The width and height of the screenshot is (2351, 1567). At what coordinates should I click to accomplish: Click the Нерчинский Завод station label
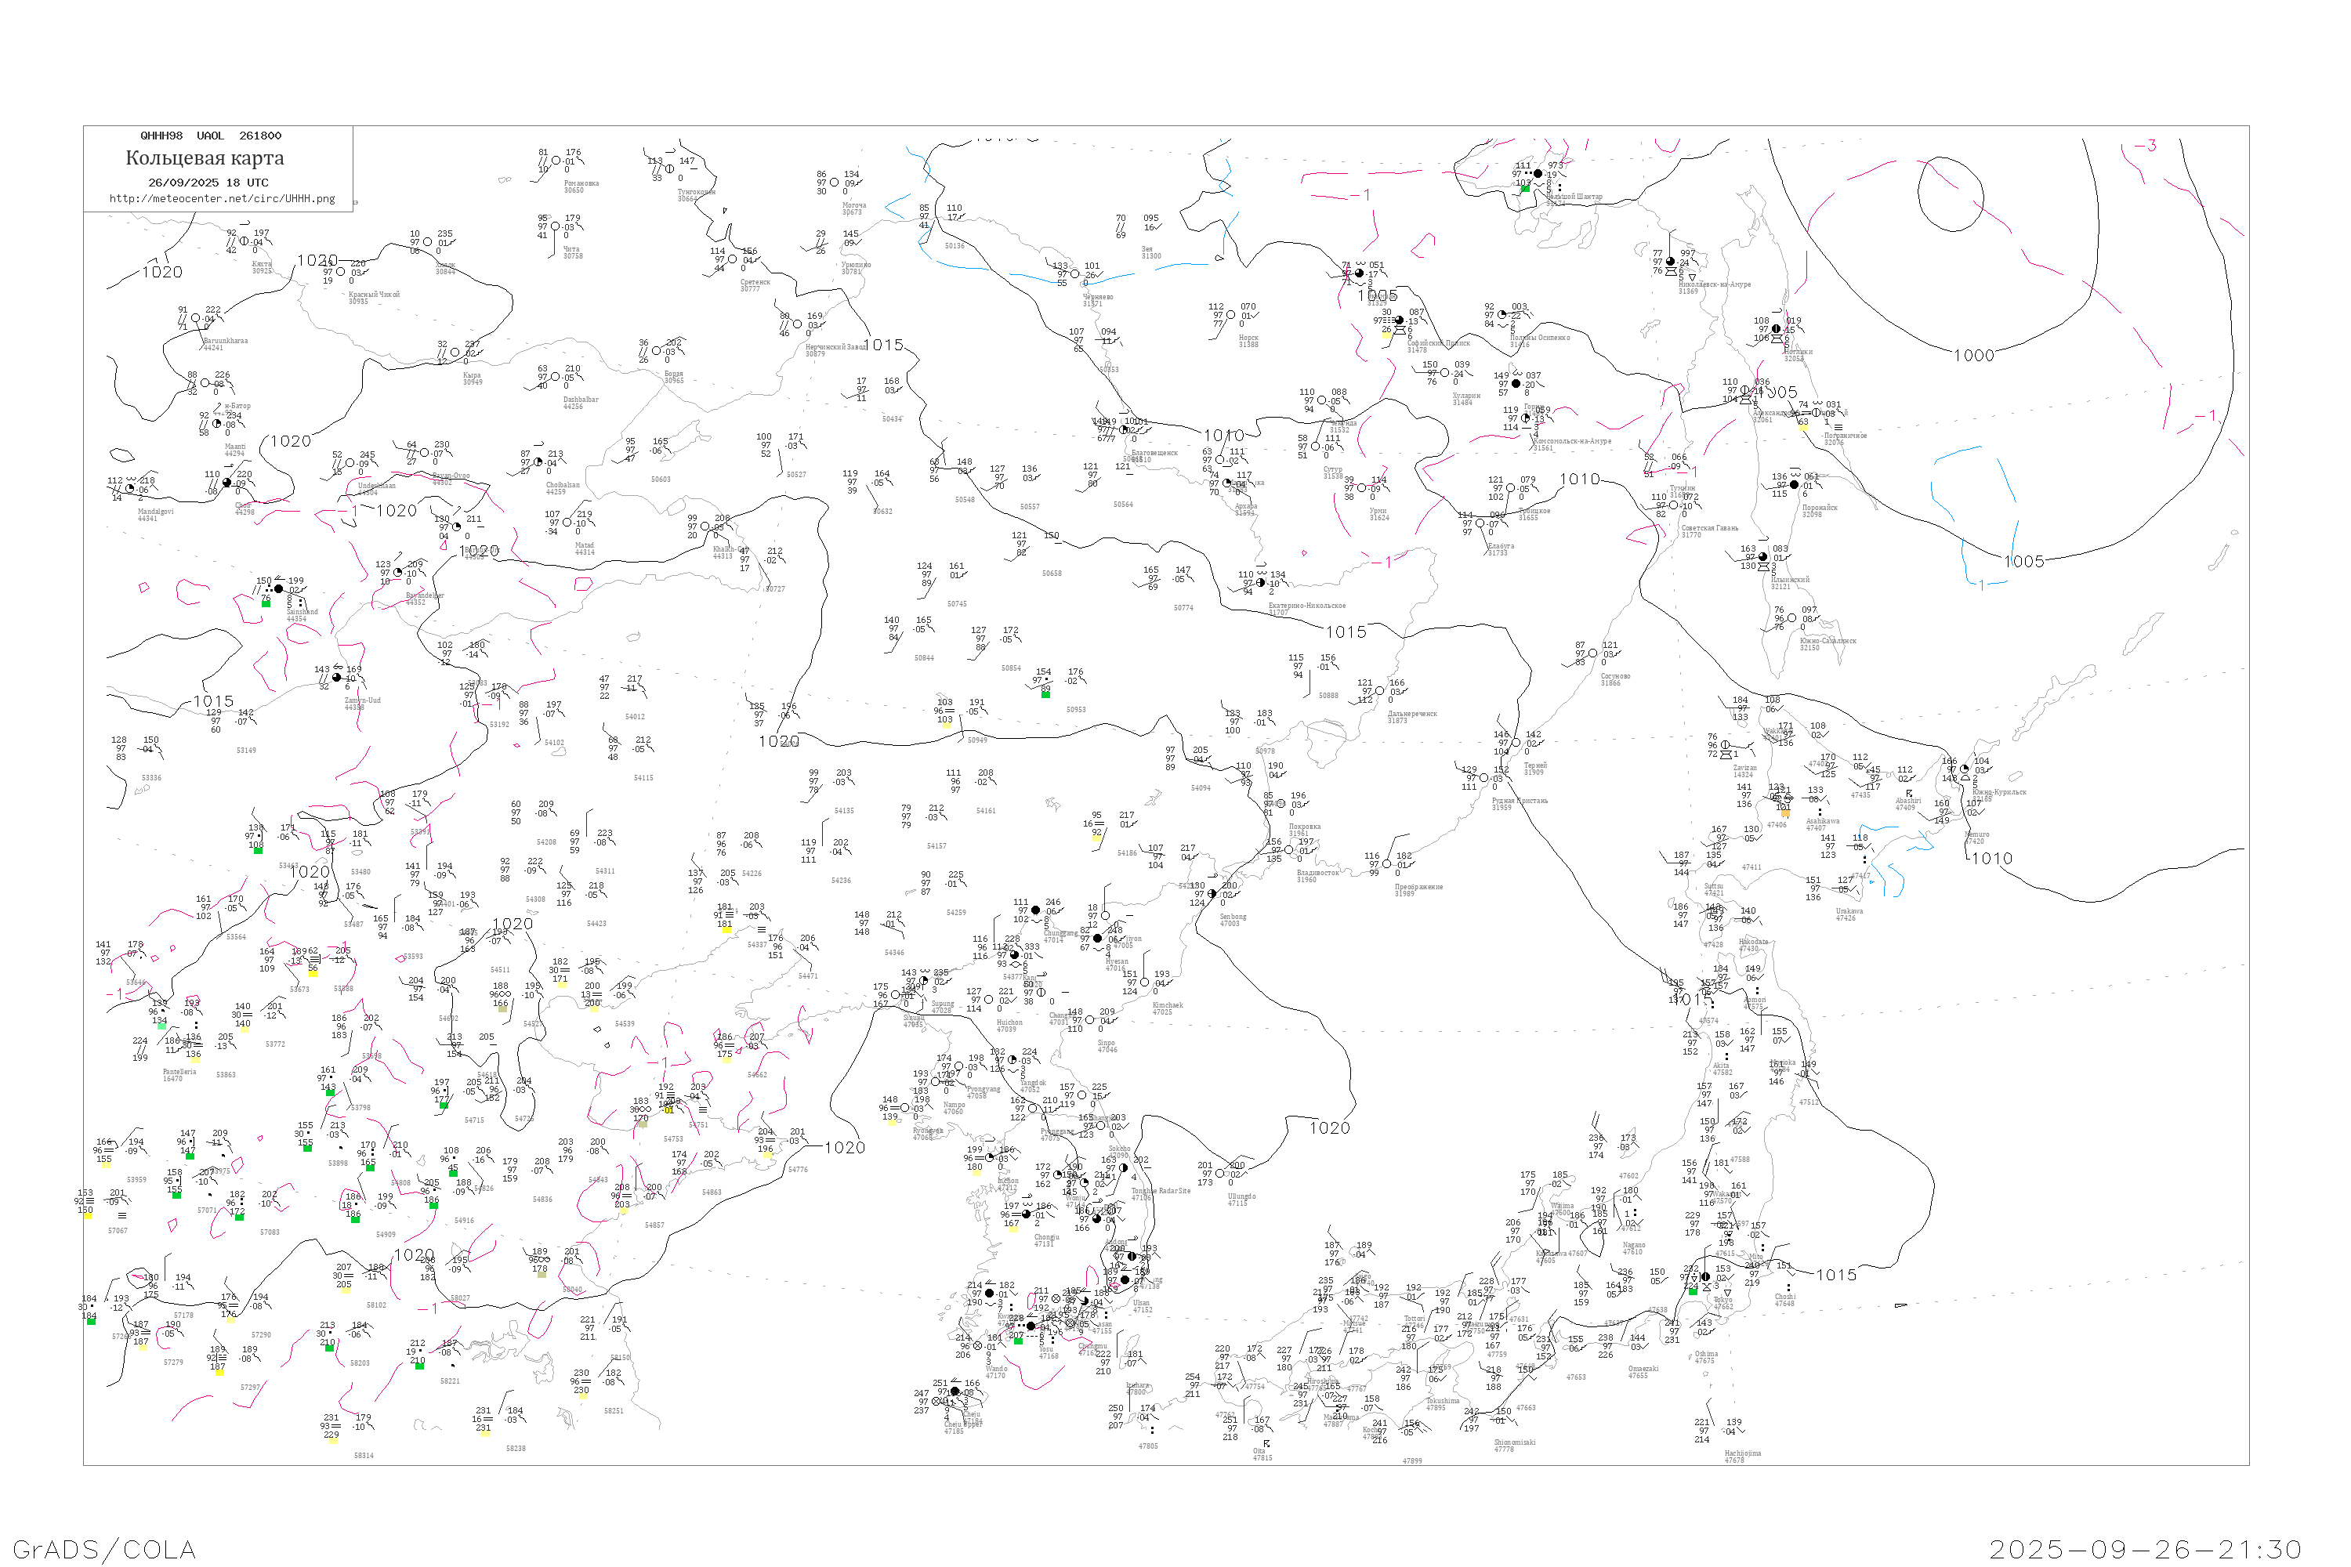(x=835, y=347)
